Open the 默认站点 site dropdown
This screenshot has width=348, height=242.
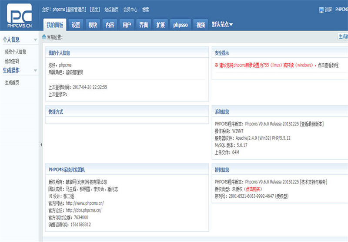pos(222,25)
